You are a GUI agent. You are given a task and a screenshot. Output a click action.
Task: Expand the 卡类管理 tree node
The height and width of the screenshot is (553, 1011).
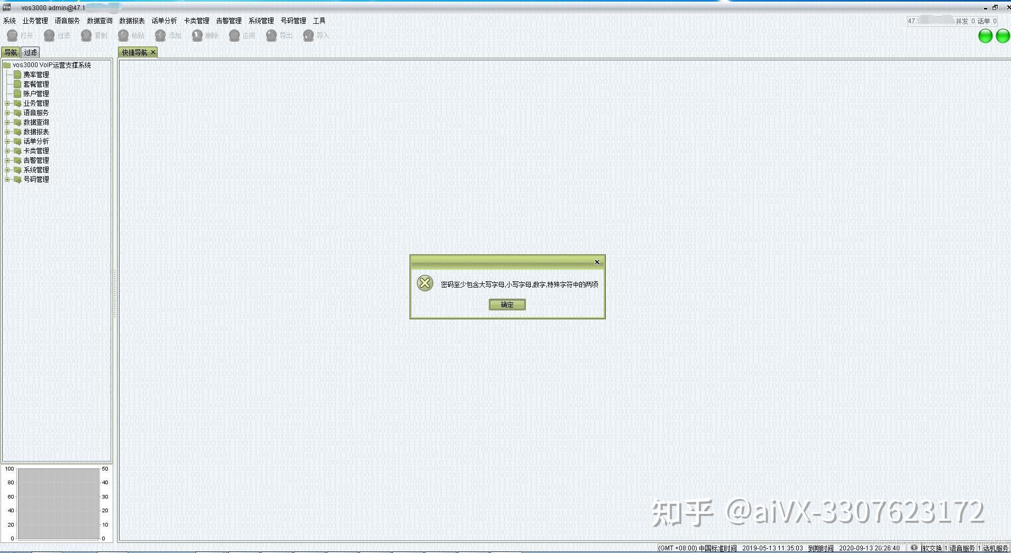pos(7,151)
